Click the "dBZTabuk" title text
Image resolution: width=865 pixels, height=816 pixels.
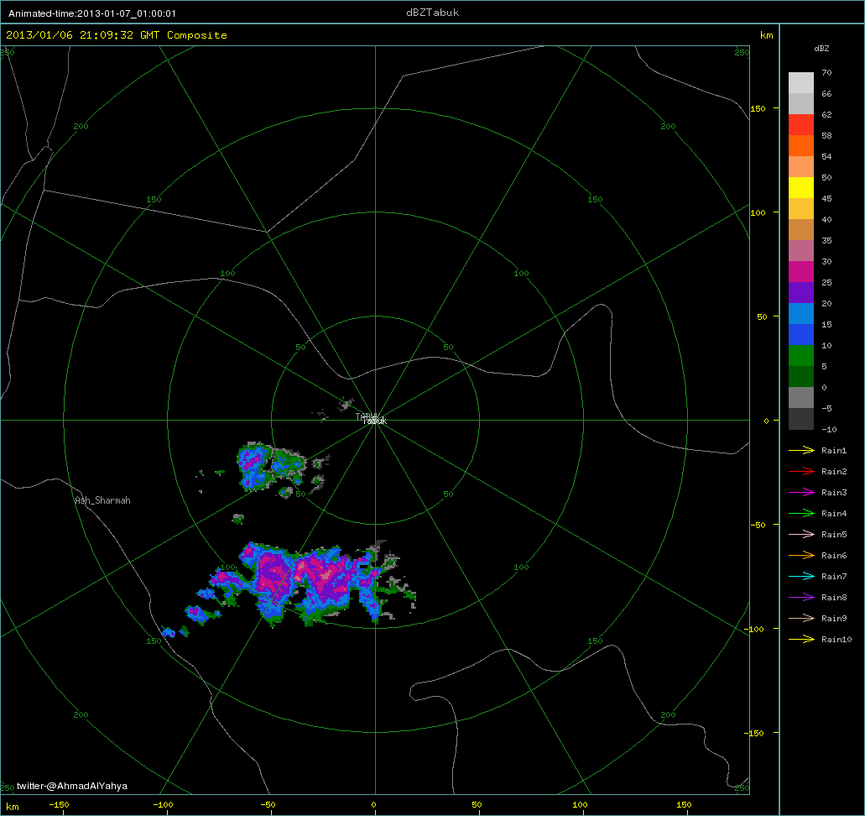point(433,13)
